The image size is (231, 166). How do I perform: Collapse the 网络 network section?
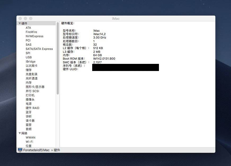point(20,133)
